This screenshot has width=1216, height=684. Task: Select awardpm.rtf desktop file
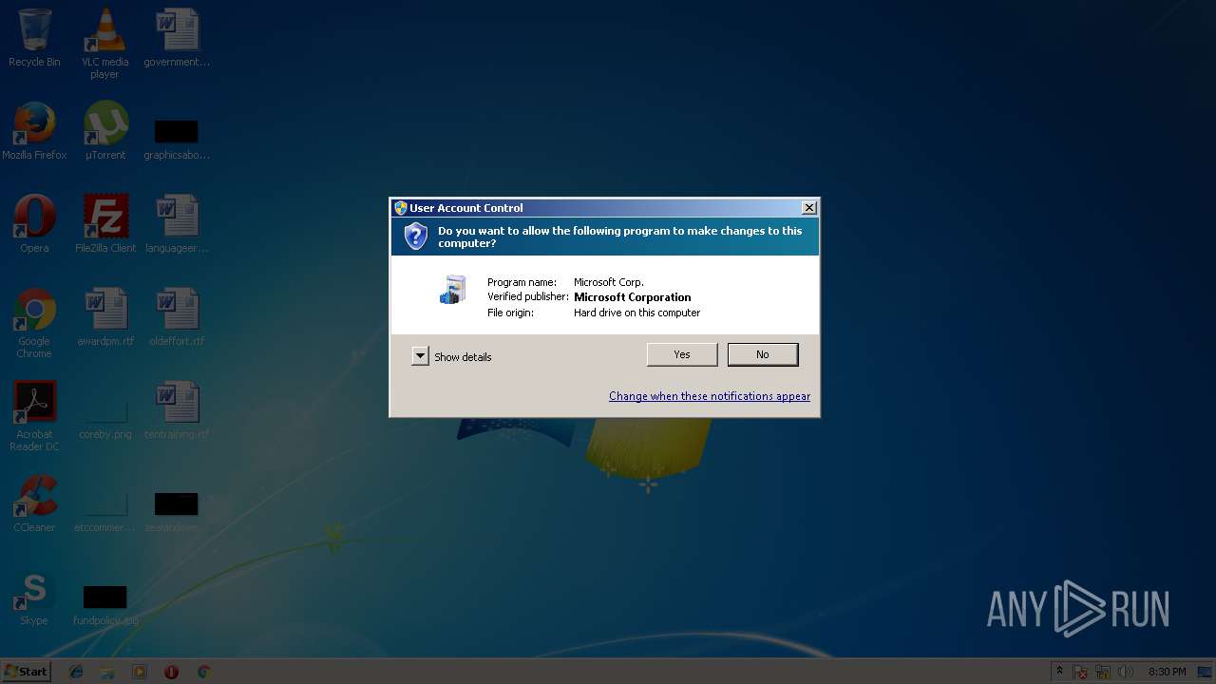click(x=105, y=317)
